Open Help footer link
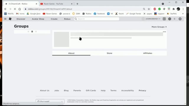This screenshot has width=189, height=106. (x=103, y=91)
